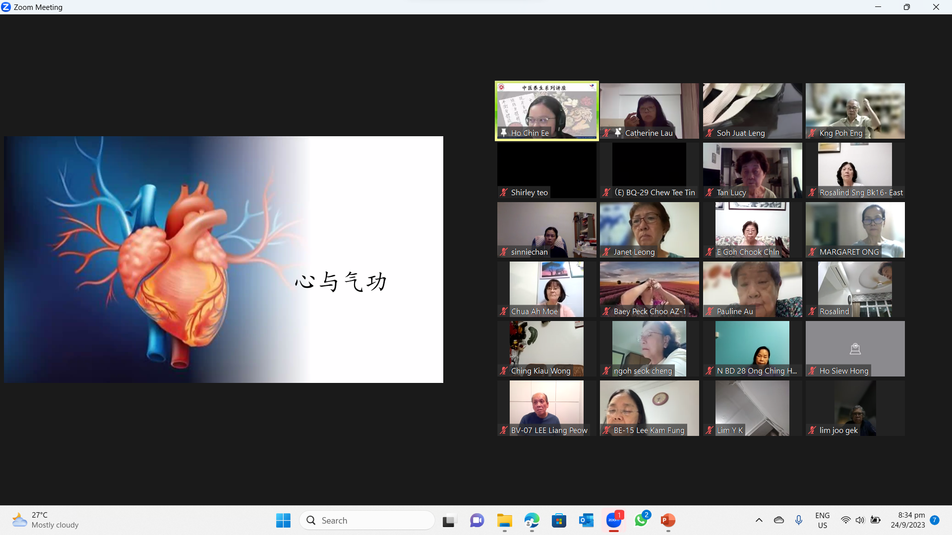The image size is (952, 535).
Task: Open PowerPoint from the taskbar
Action: (668, 520)
